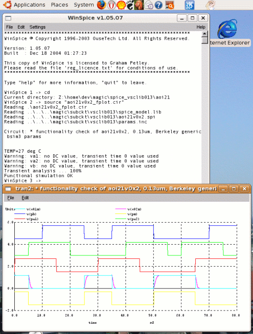Open Help menu in WinSpice

201,27
